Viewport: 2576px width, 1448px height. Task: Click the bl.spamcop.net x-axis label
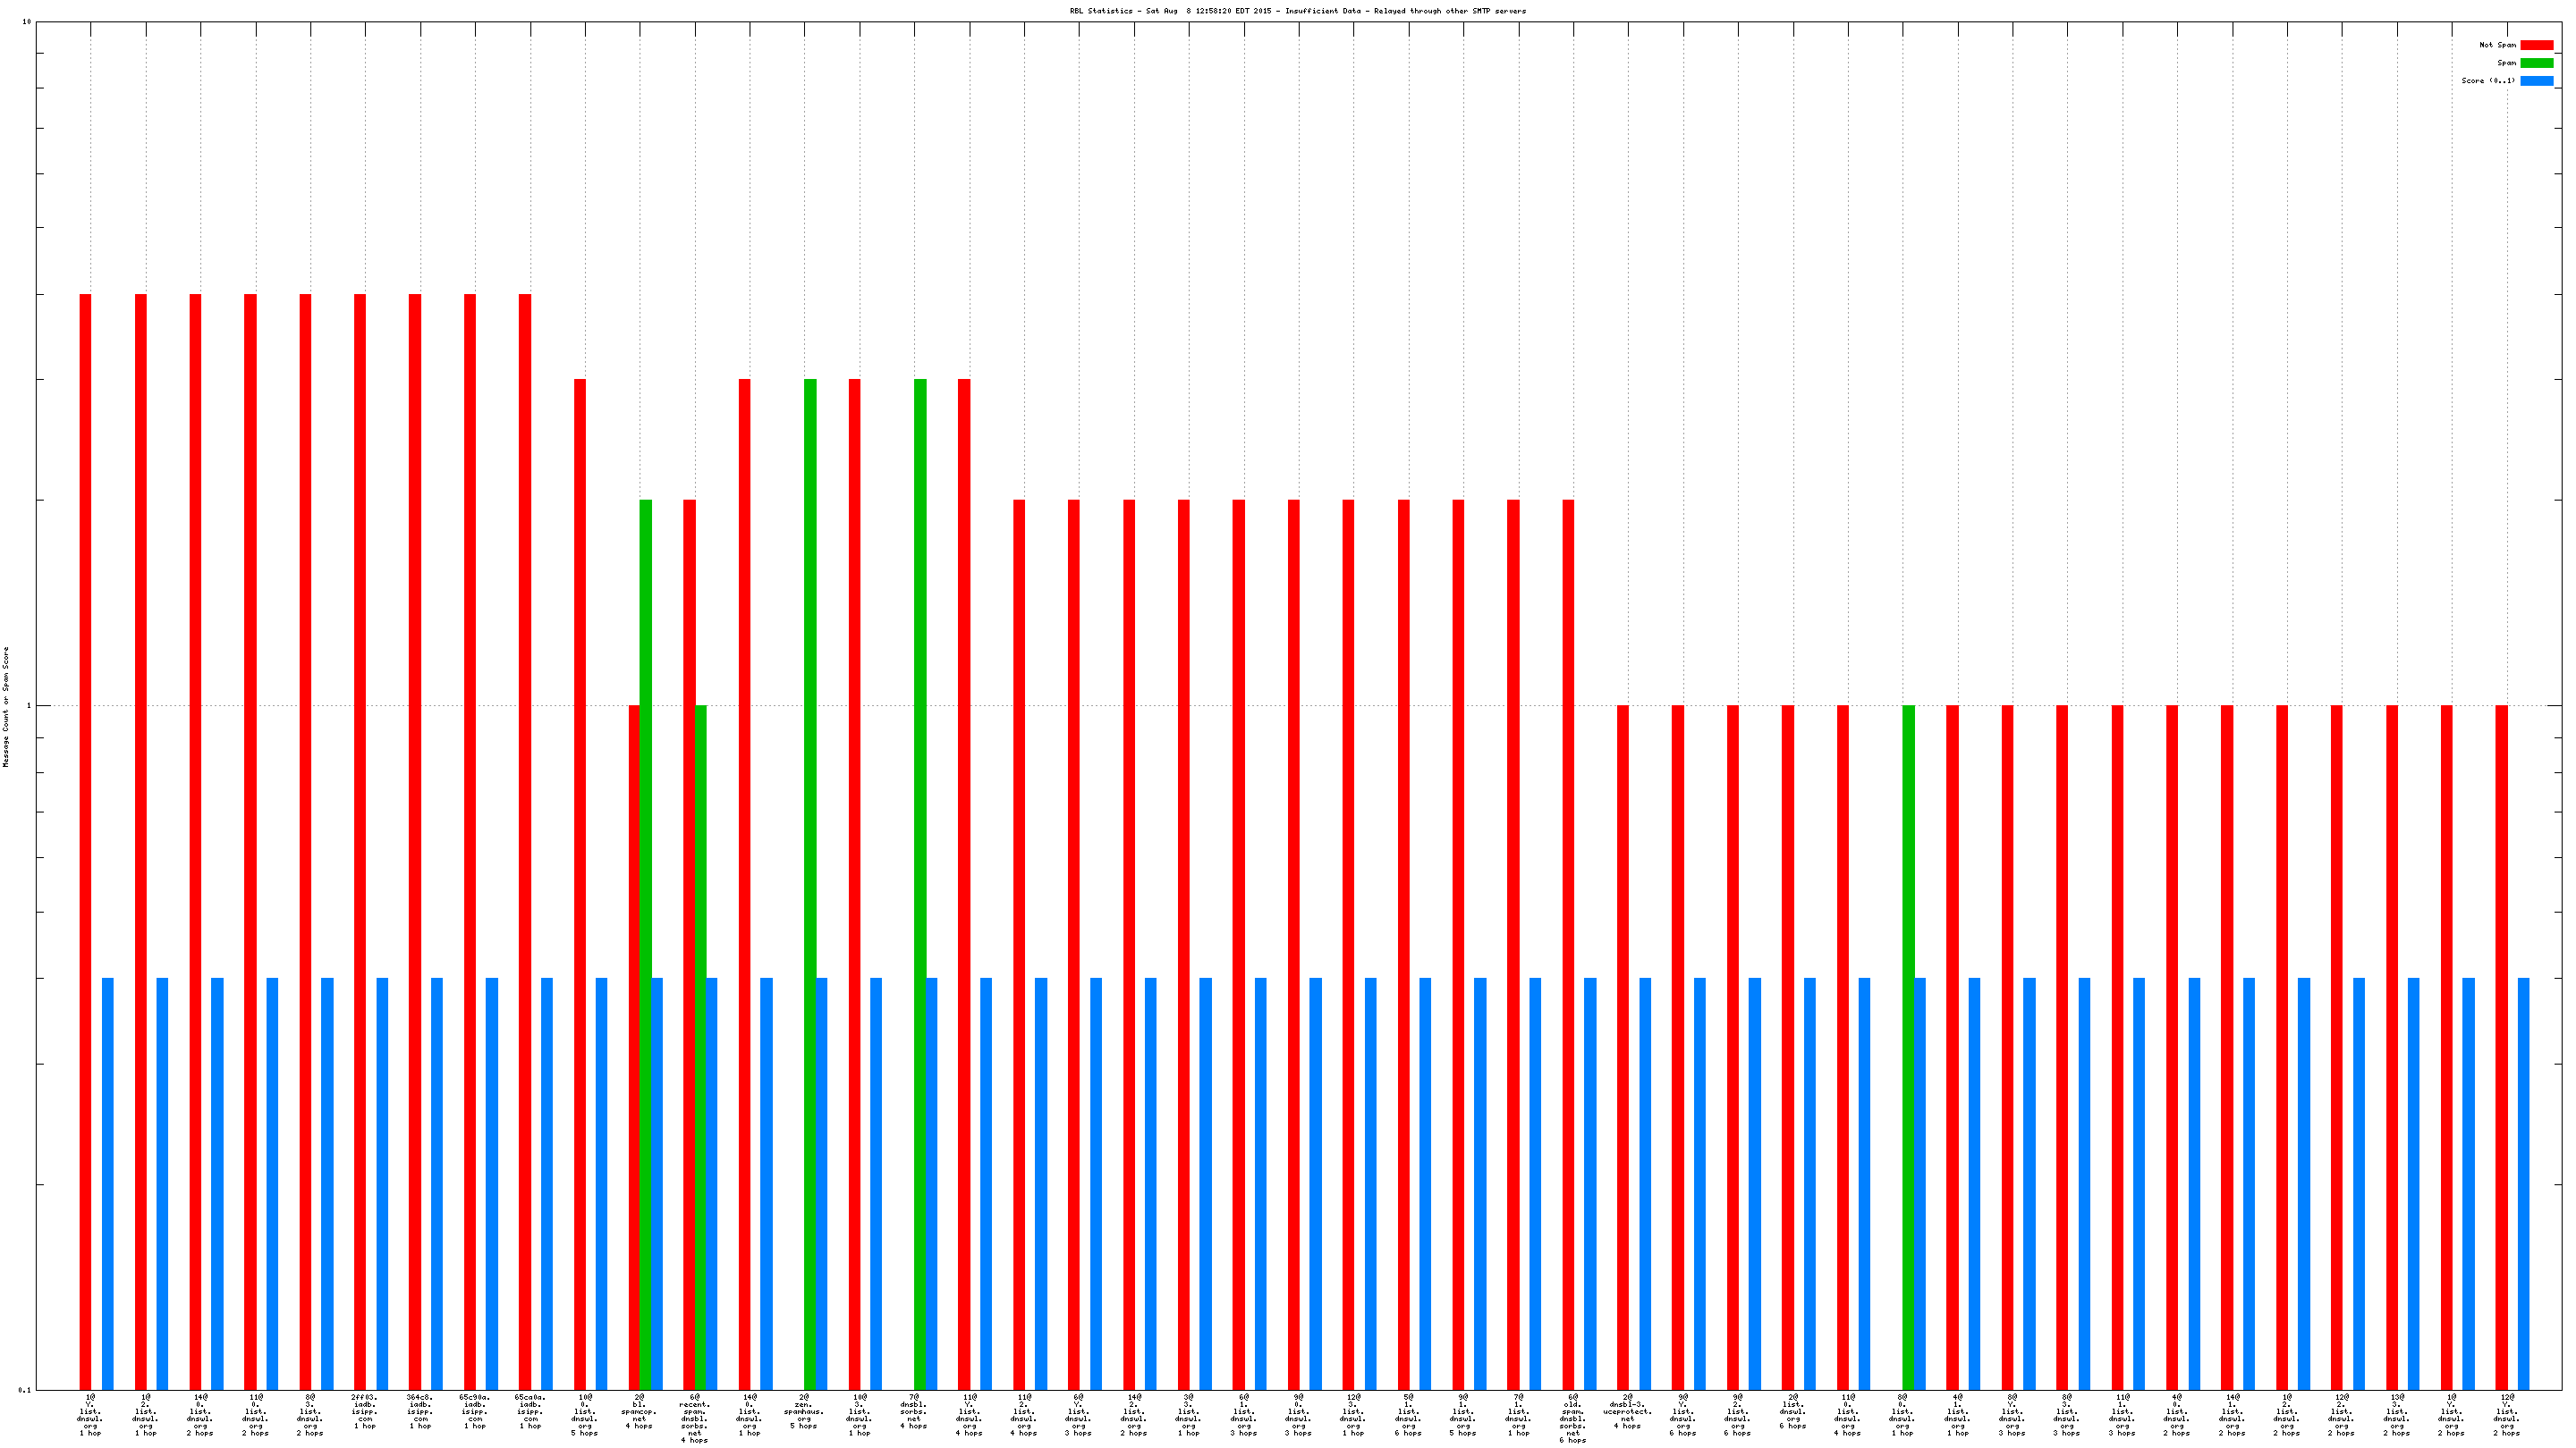coord(639,1411)
